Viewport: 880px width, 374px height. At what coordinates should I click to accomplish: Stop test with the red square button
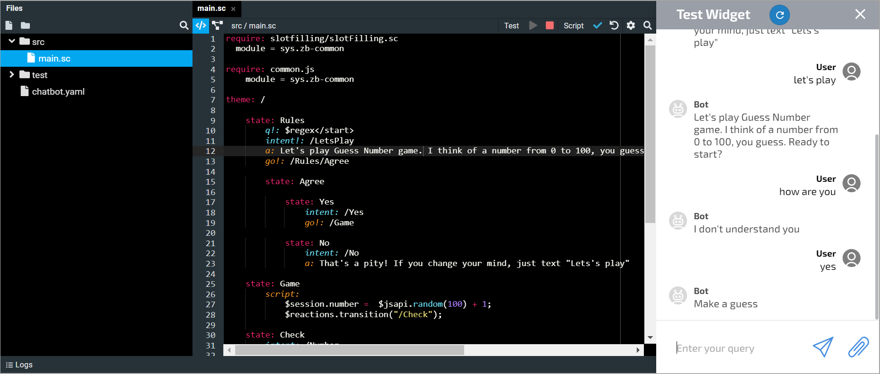[x=550, y=26]
